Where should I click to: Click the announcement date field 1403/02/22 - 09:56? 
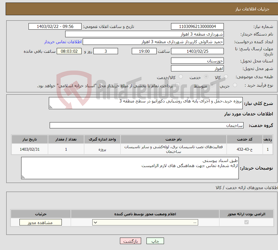coord(55,27)
